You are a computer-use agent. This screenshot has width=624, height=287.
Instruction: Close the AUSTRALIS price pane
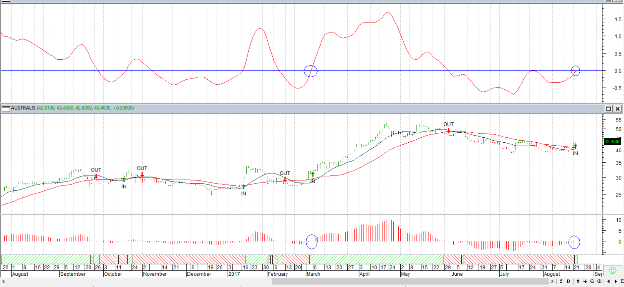click(618, 108)
